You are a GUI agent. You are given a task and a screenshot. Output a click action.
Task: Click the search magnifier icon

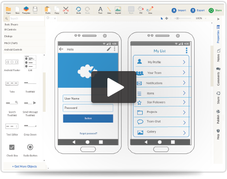(x=6, y=19)
